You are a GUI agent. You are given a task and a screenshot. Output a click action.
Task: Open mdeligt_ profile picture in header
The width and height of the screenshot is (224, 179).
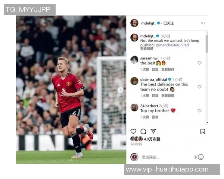(134, 23)
